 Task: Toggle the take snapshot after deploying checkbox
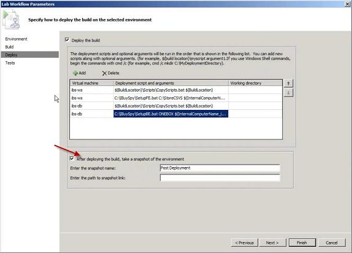point(72,158)
